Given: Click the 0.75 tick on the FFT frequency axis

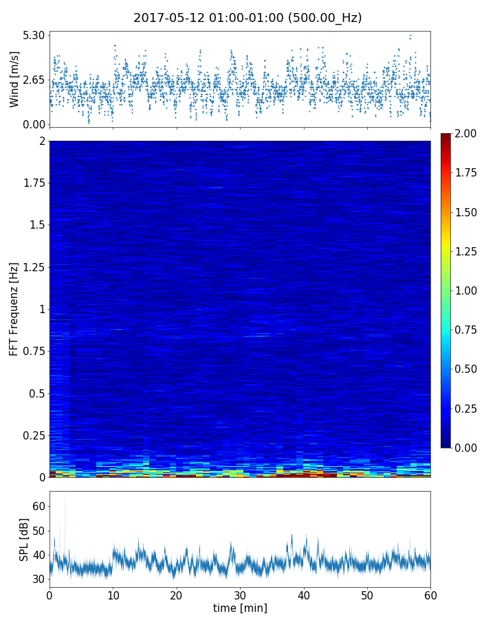Looking at the screenshot, I should pyautogui.click(x=33, y=351).
